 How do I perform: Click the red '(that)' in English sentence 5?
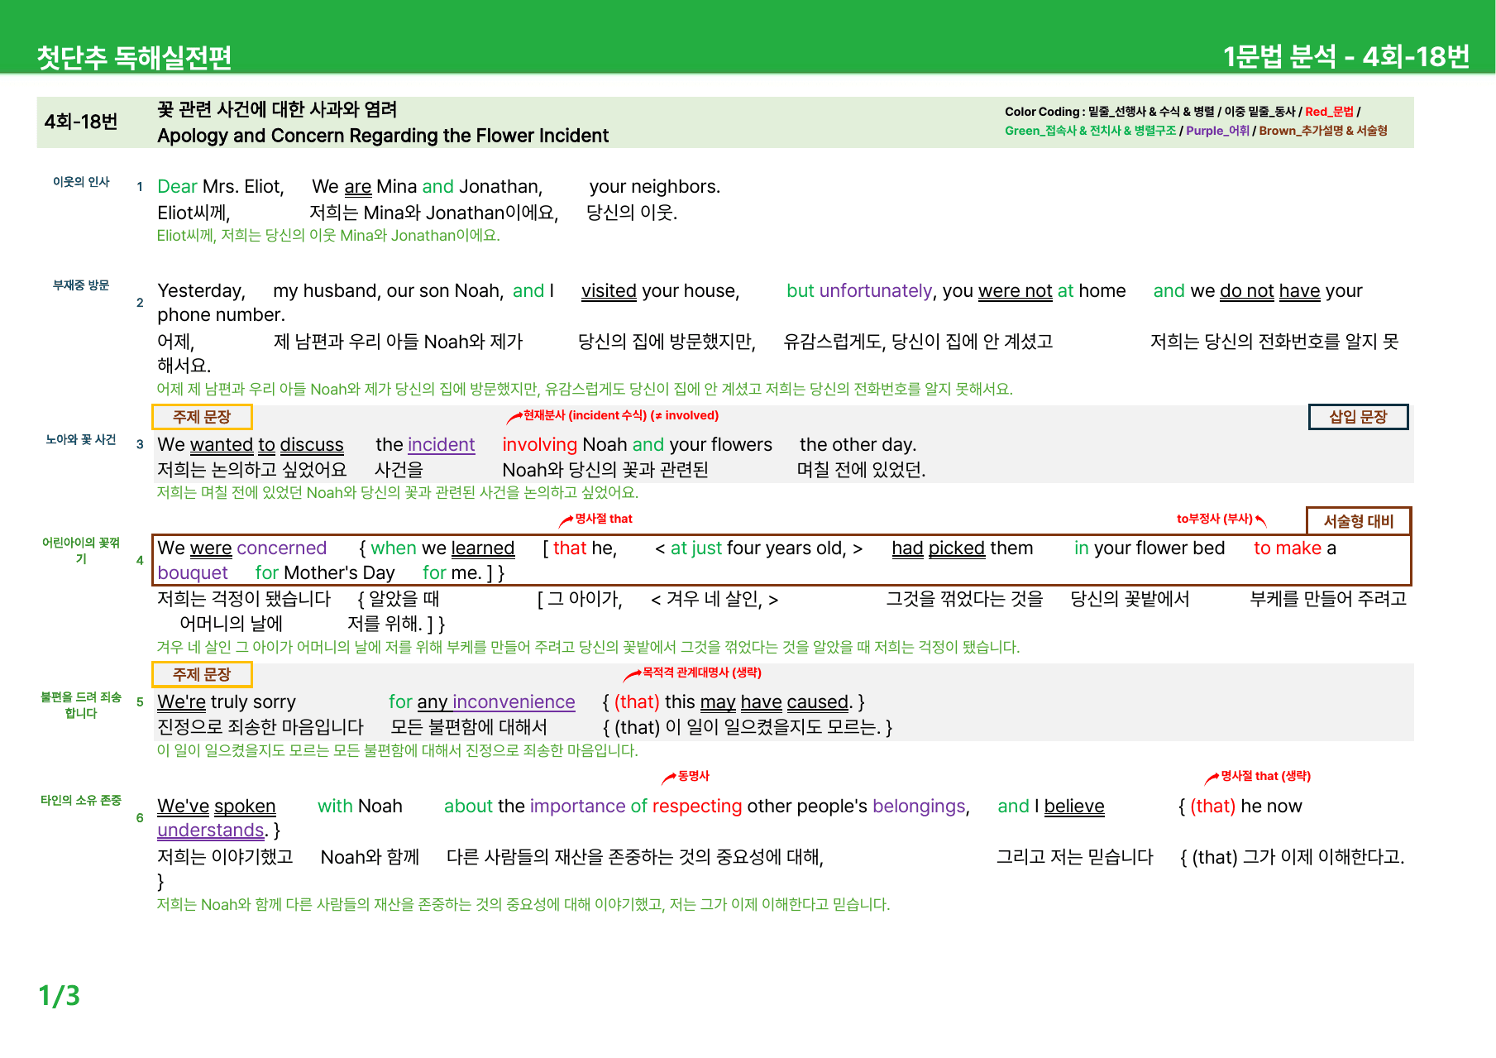[636, 702]
